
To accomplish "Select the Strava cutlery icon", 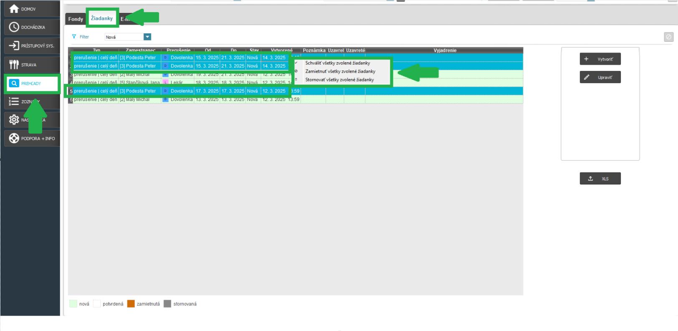I will 14,65.
